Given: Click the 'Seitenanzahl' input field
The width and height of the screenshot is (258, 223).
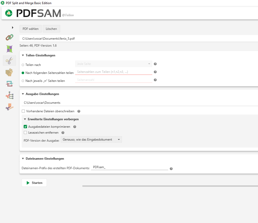Looking at the screenshot, I should pyautogui.click(x=113, y=80).
